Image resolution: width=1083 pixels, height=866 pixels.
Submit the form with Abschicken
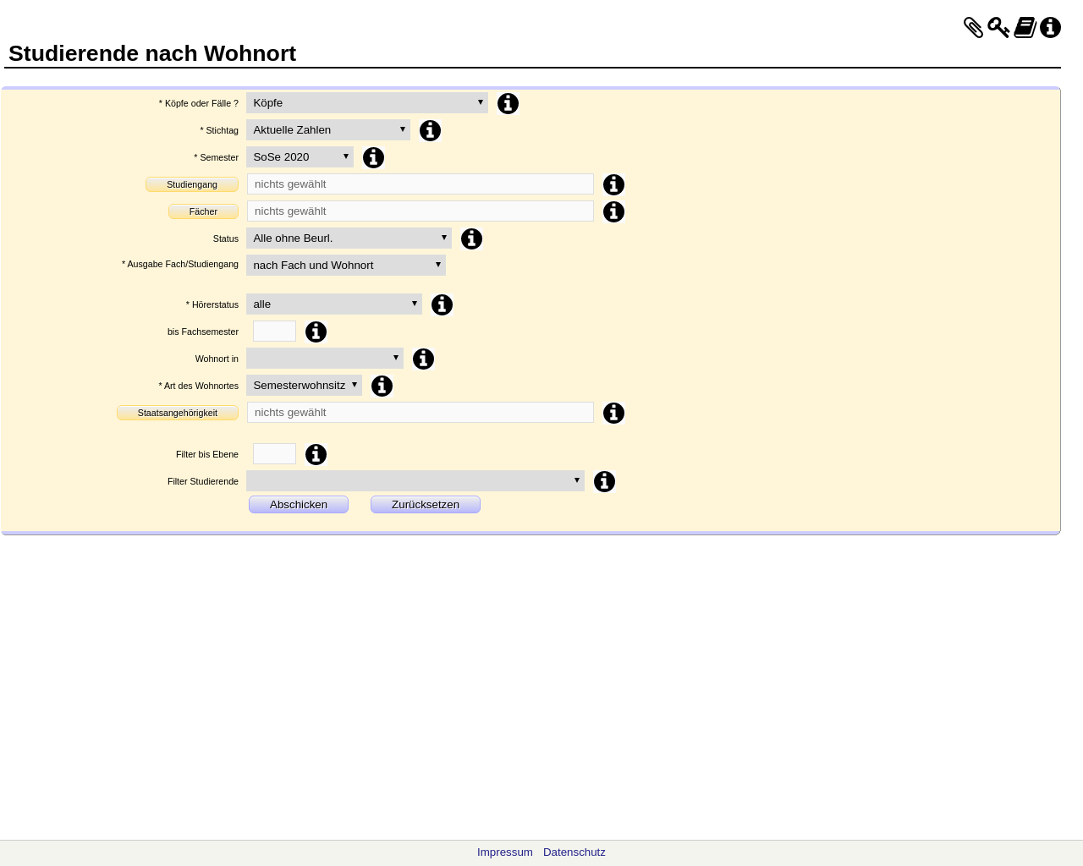(299, 504)
